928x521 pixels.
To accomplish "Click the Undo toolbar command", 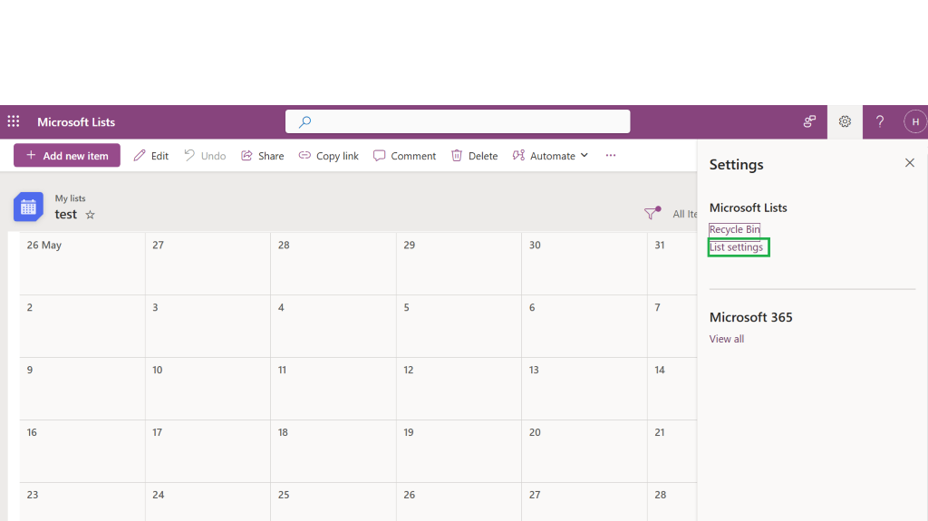I will click(205, 156).
